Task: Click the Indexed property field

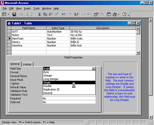Action: click(x=69, y=102)
